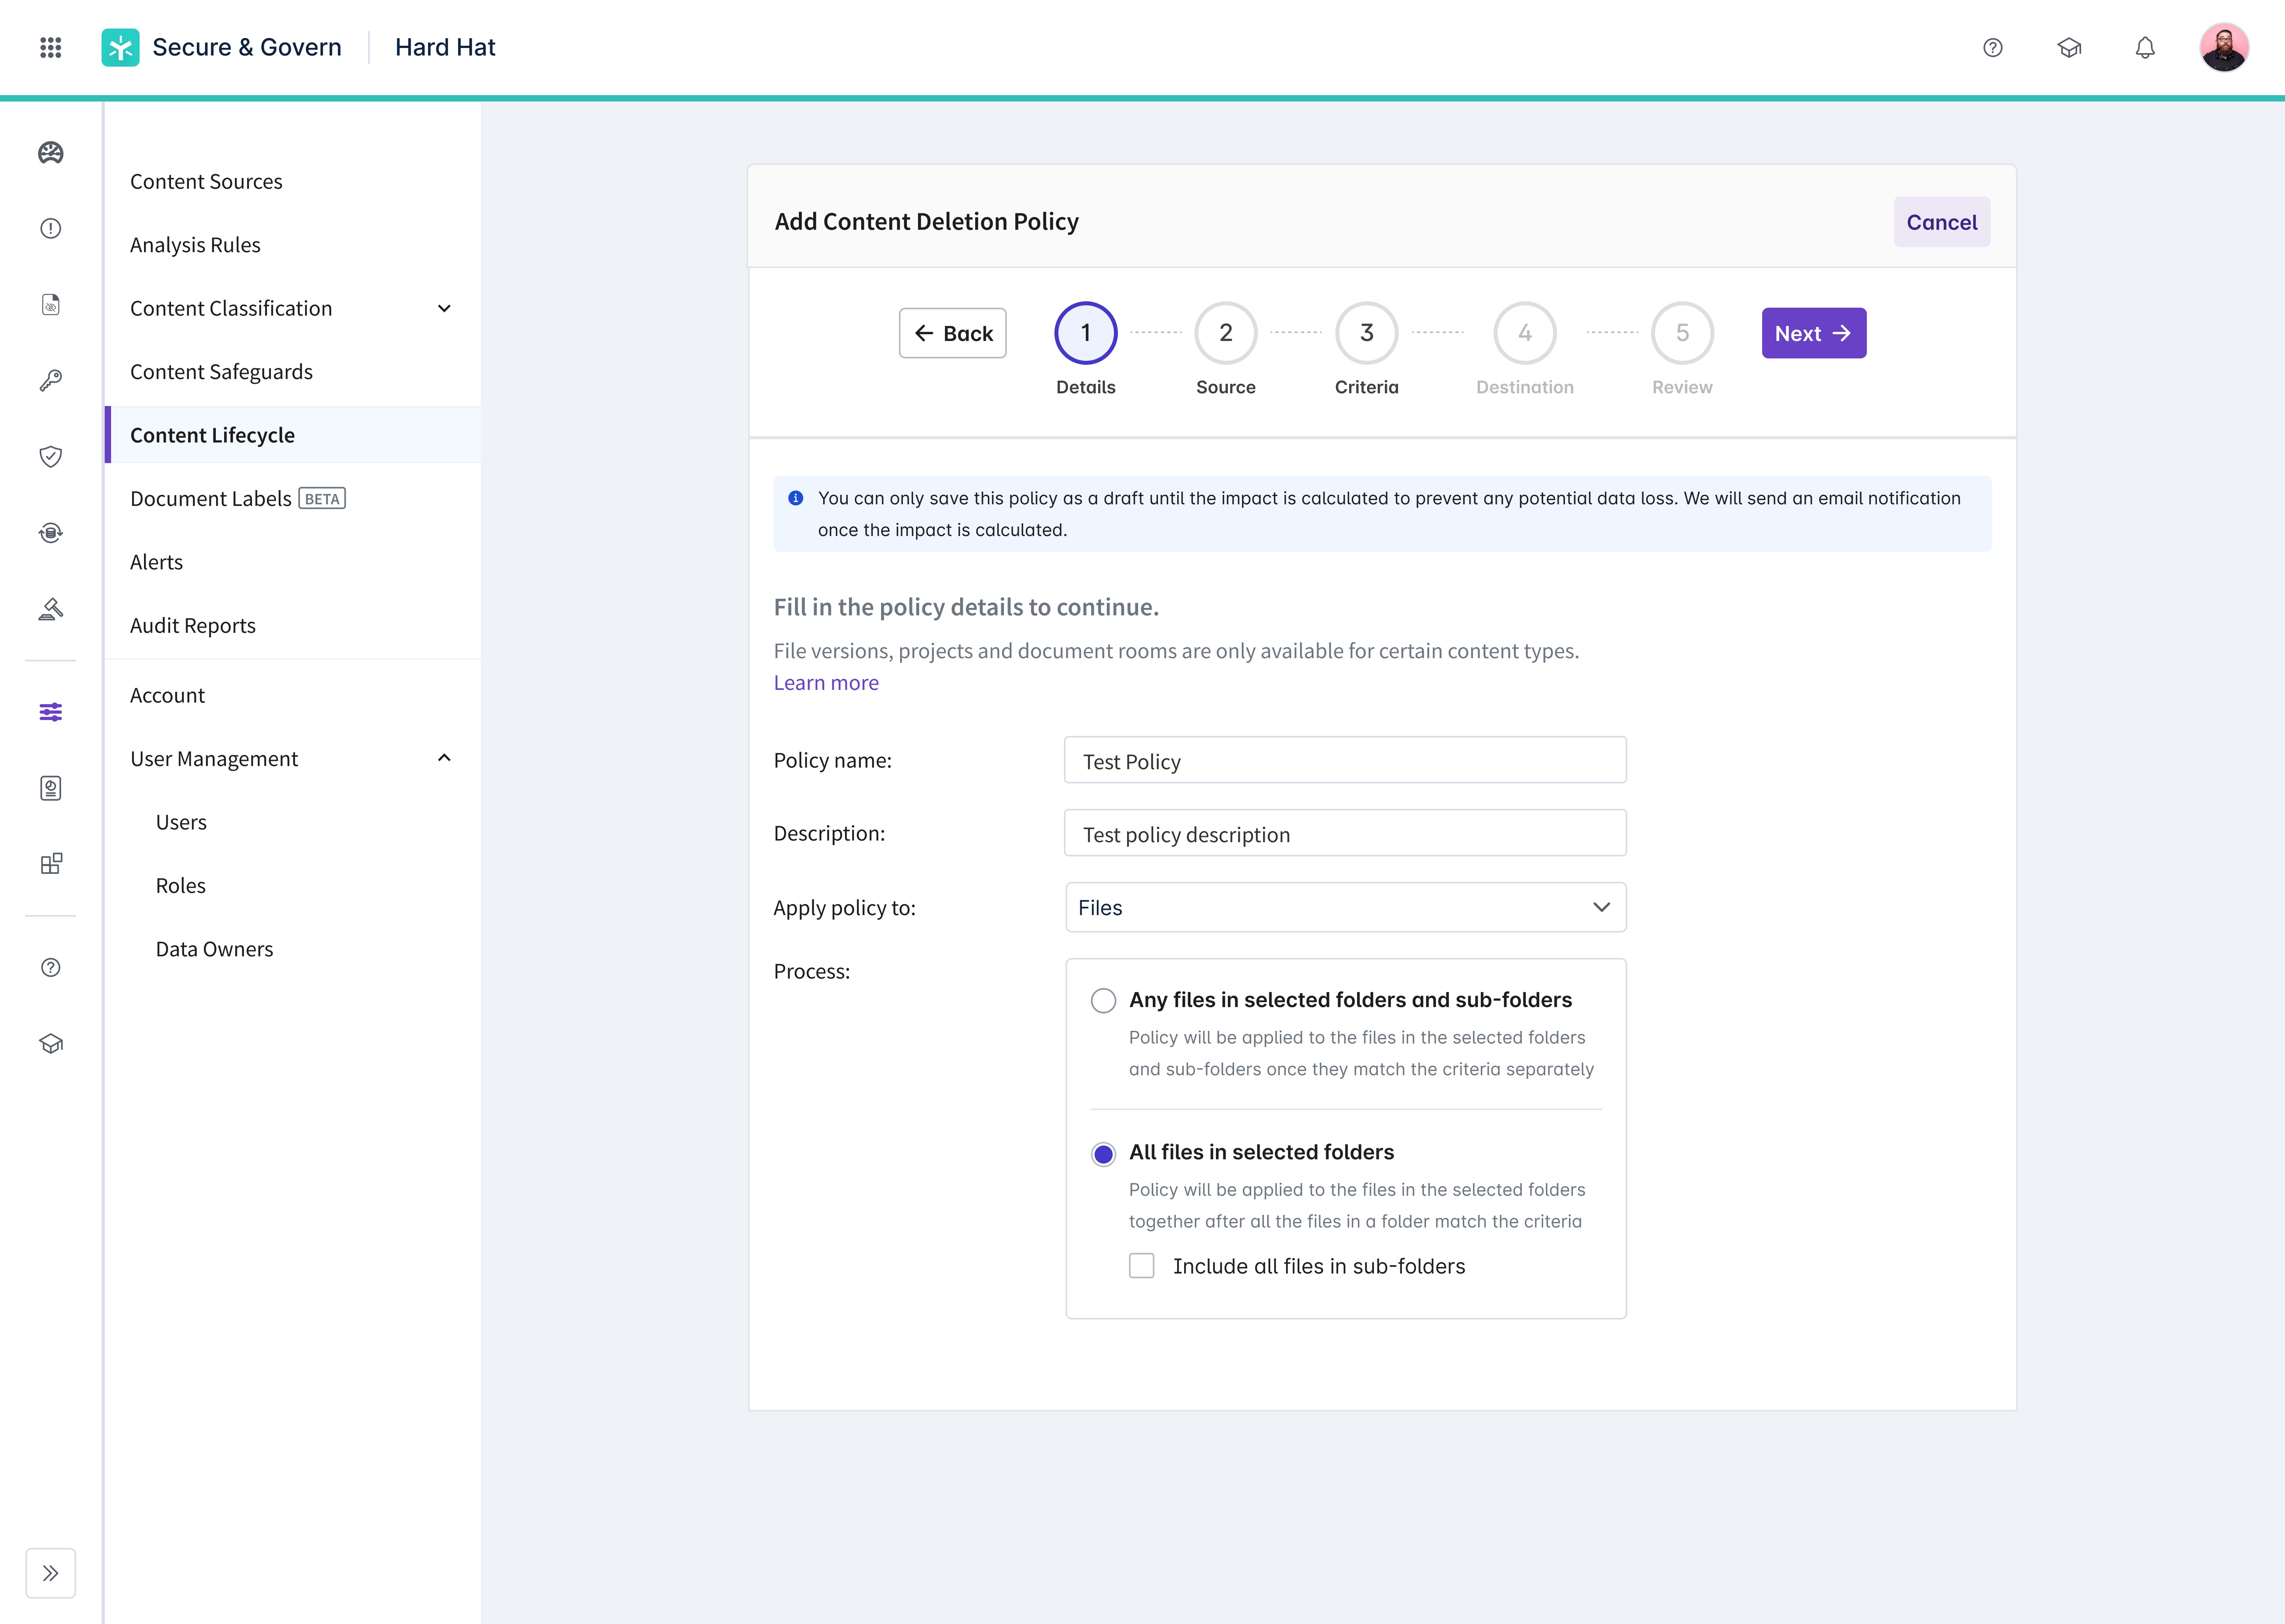This screenshot has width=2285, height=1624.
Task: Open the top bar graduation cap icon
Action: point(2069,47)
